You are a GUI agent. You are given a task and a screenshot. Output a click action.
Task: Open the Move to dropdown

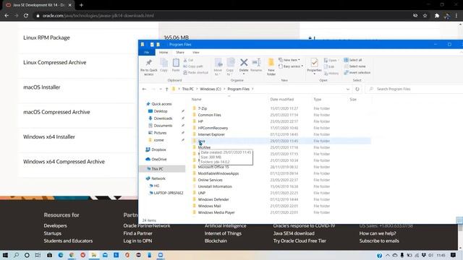point(218,67)
